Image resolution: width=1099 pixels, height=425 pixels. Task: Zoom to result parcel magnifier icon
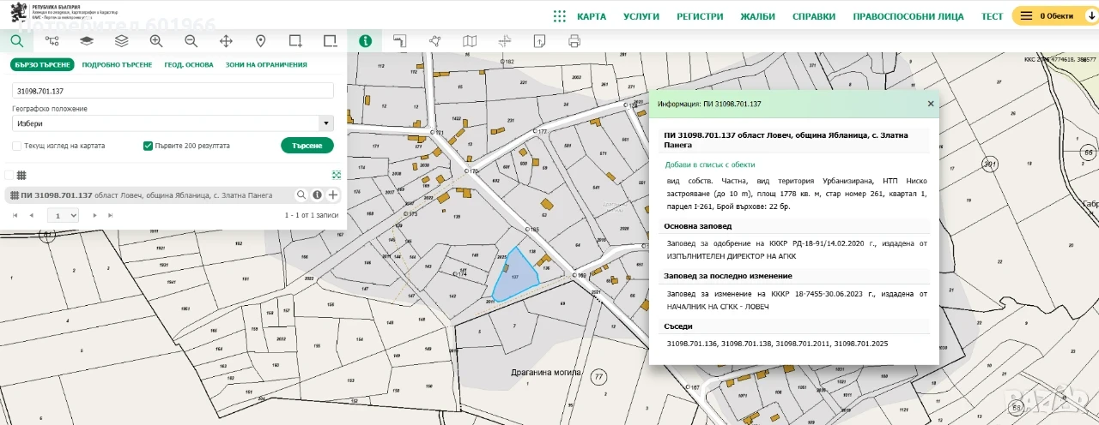[x=301, y=195]
